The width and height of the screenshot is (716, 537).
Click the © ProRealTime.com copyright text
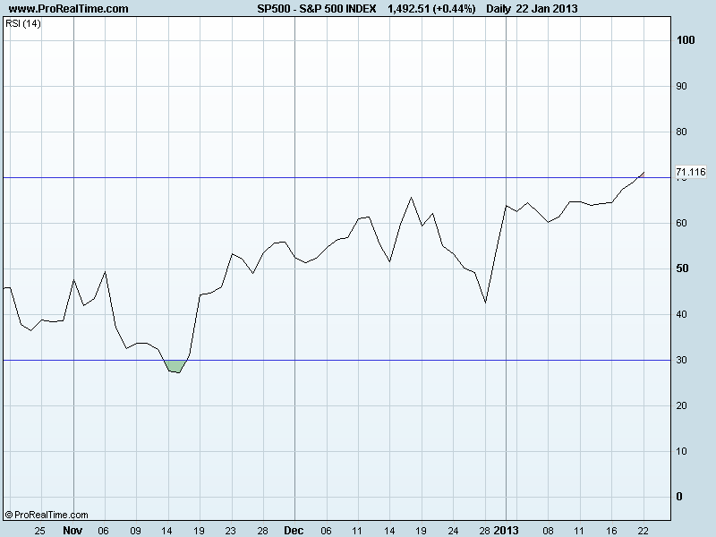pyautogui.click(x=47, y=515)
